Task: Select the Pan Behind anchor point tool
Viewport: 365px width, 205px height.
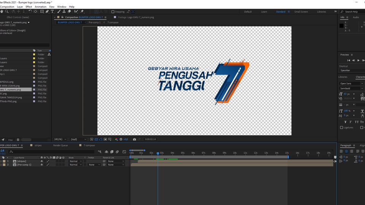Action: click(x=36, y=11)
